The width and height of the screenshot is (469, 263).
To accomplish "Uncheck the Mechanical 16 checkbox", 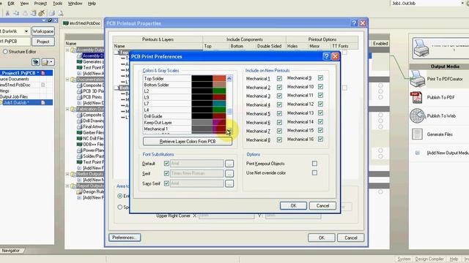I will click(320, 140).
